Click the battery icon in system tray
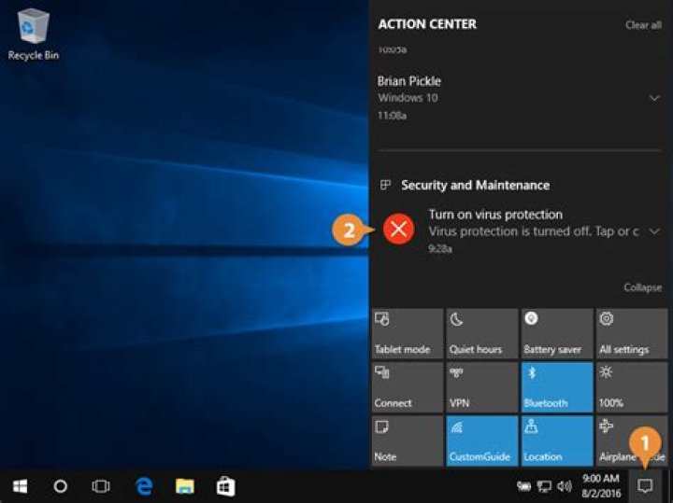This screenshot has width=673, height=503. pos(523,486)
